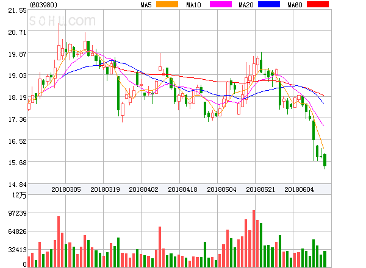The image size is (366, 268).
Task: Select the 20180319 date label
Action: (105, 189)
